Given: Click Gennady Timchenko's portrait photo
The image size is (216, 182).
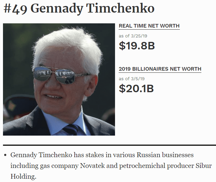Looking at the screenshot, I should pos(59,80).
